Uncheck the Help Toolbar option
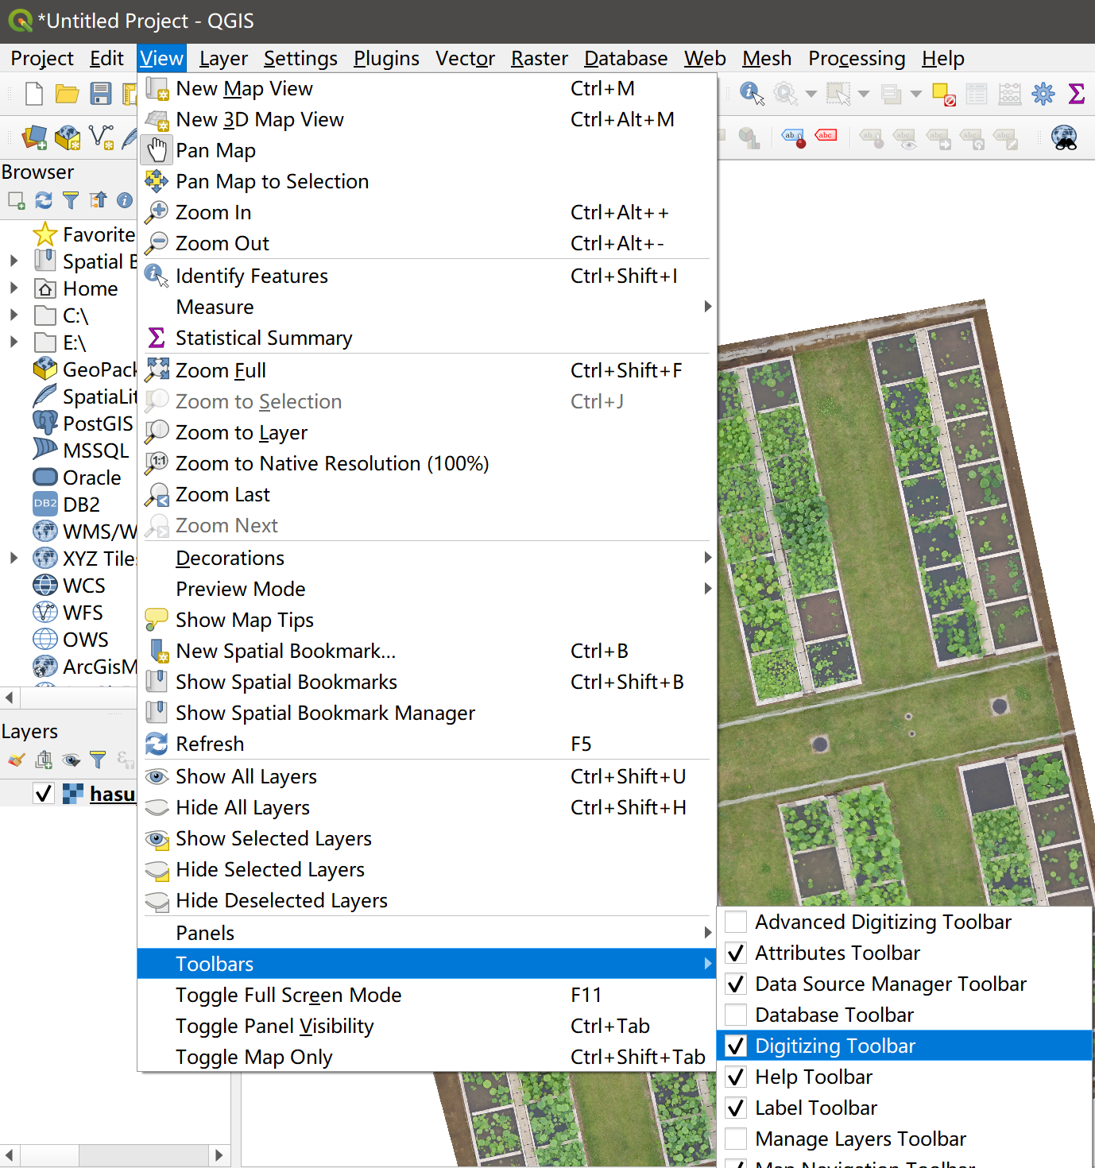This screenshot has width=1095, height=1168. tap(736, 1077)
